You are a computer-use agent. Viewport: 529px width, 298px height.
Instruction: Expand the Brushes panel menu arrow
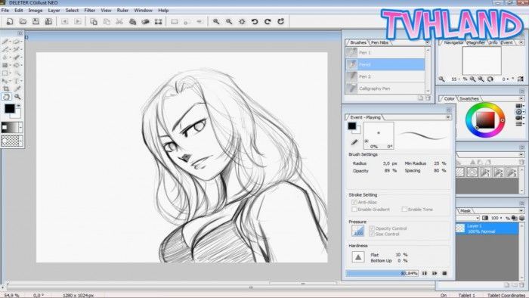coord(427,42)
